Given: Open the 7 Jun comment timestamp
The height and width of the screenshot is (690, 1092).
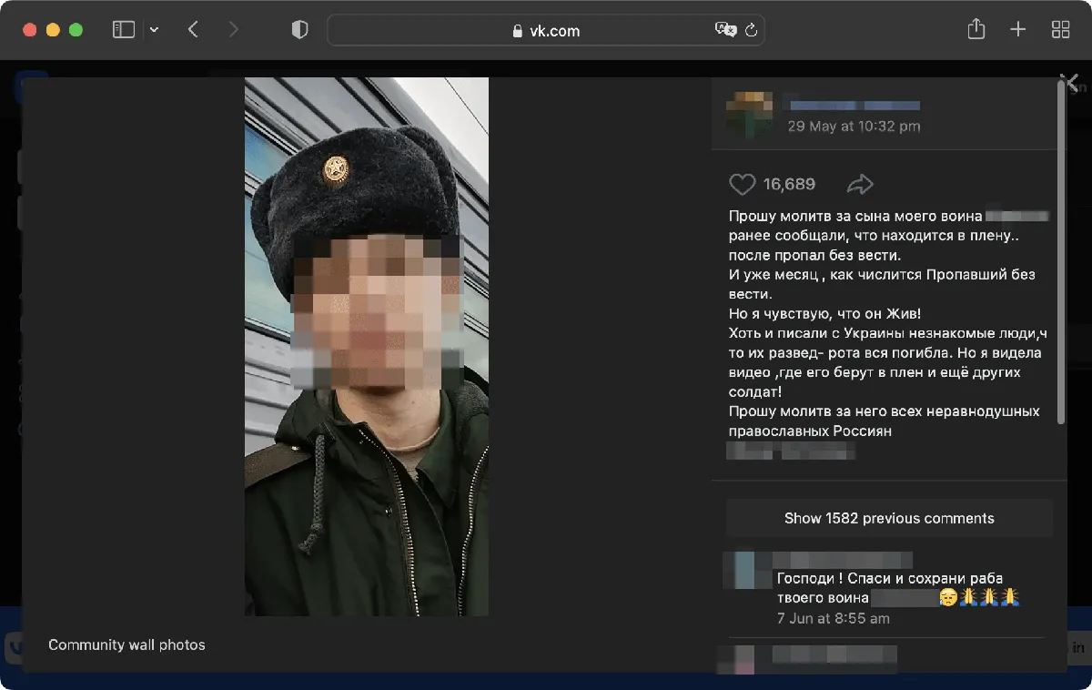Looking at the screenshot, I should pos(833,618).
